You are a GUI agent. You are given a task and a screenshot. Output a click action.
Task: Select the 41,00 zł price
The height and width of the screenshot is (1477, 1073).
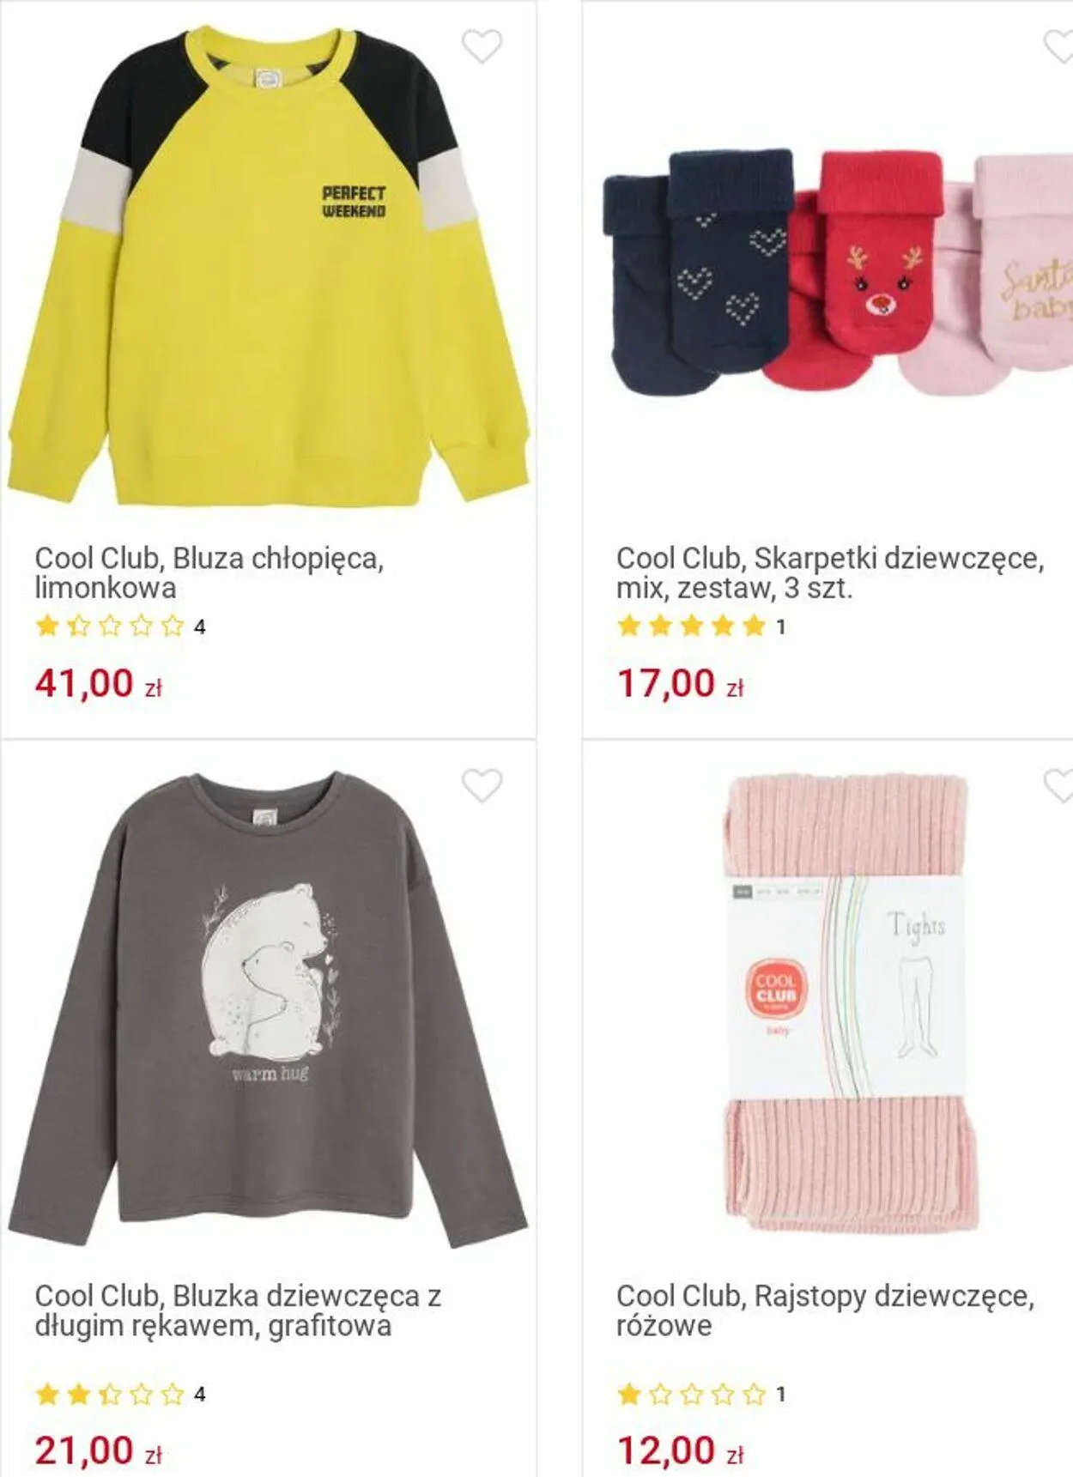(x=99, y=683)
